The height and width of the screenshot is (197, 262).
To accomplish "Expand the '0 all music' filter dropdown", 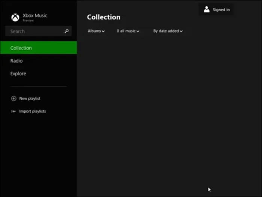I will [128, 31].
